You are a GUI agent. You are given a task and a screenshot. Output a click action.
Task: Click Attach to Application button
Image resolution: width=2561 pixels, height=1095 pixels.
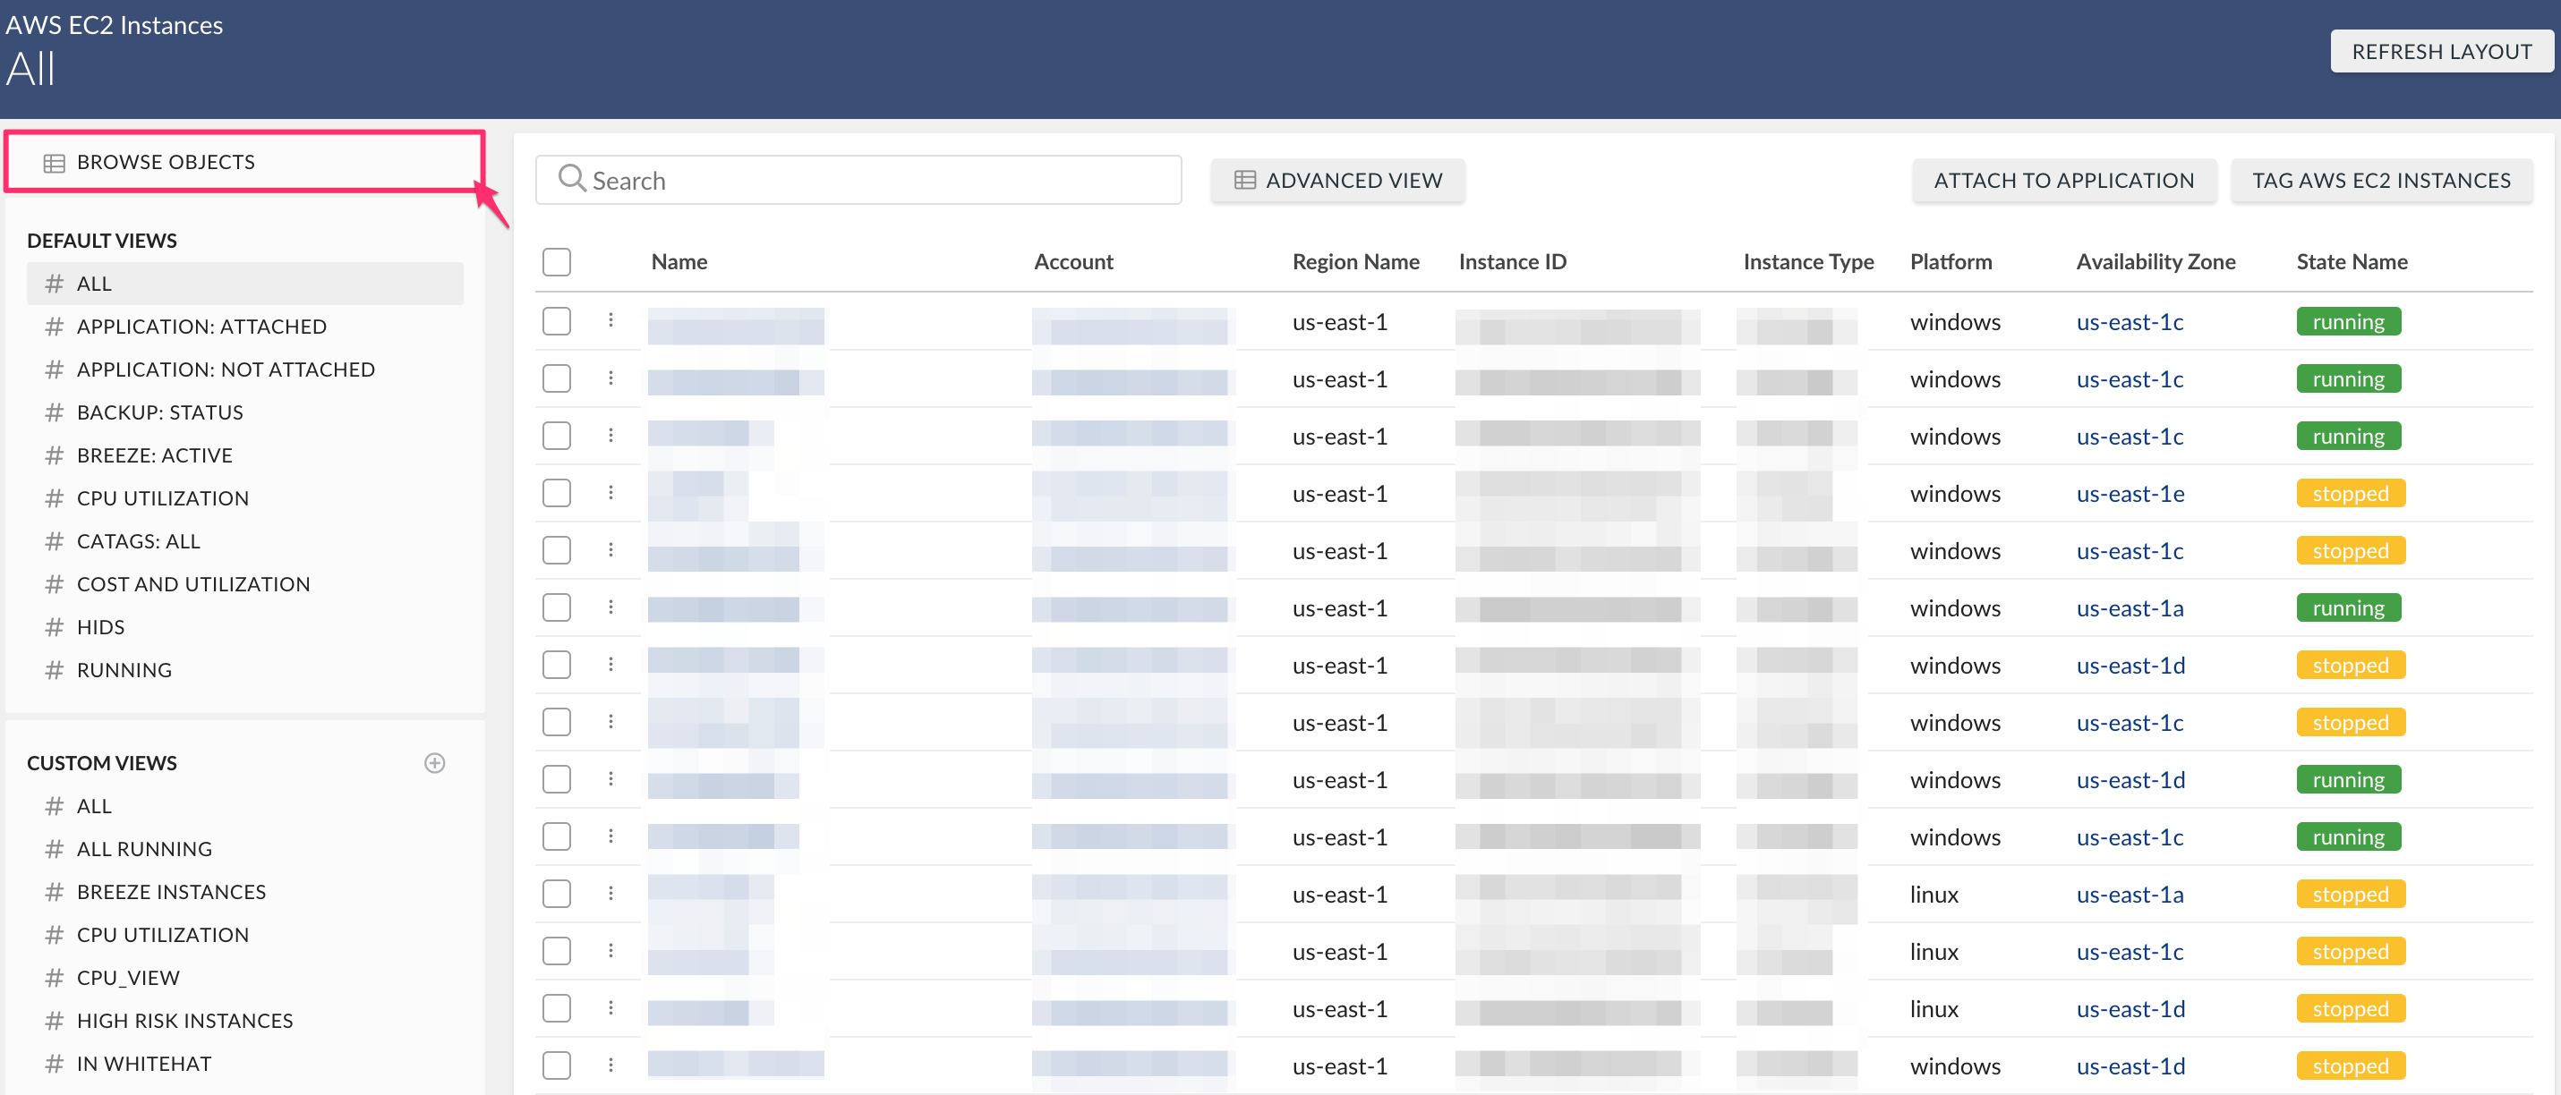pos(2064,180)
